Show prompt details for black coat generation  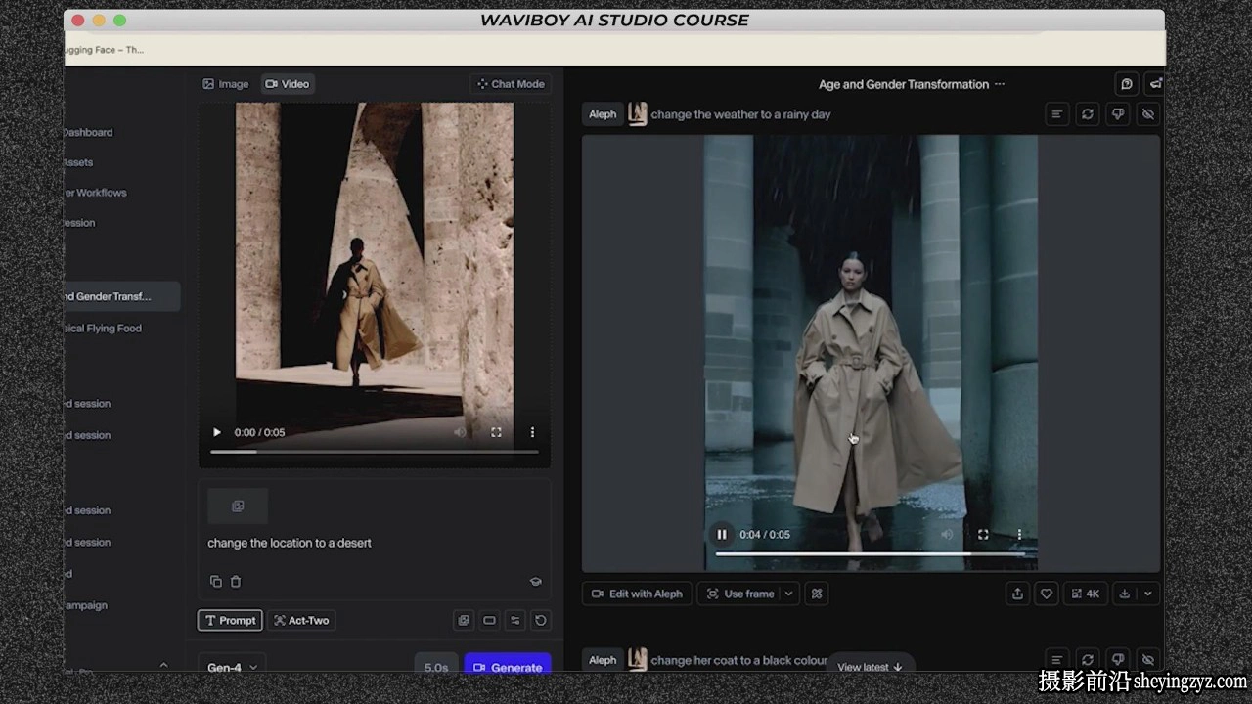coord(1056,660)
